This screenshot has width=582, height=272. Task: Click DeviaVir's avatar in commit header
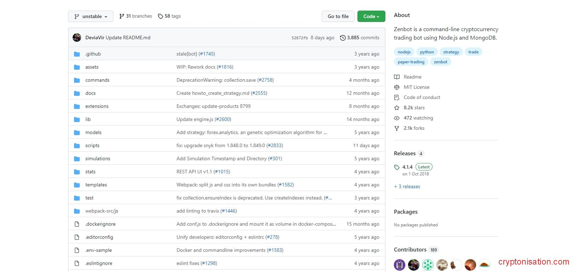77,37
